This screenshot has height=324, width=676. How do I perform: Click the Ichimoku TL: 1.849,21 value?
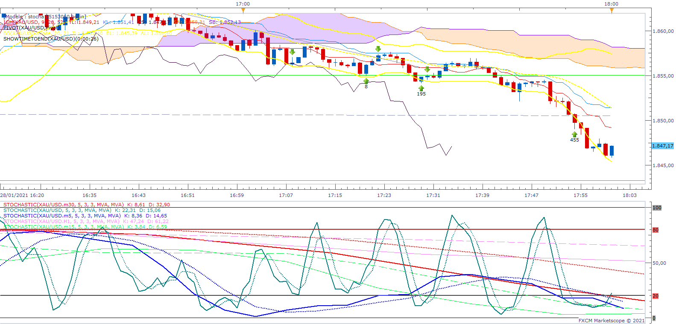(84, 22)
